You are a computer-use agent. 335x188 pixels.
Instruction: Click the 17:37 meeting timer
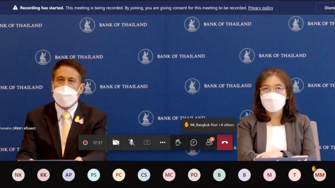pos(97,143)
